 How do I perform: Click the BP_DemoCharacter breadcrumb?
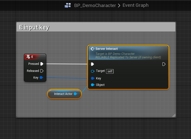(95, 5)
